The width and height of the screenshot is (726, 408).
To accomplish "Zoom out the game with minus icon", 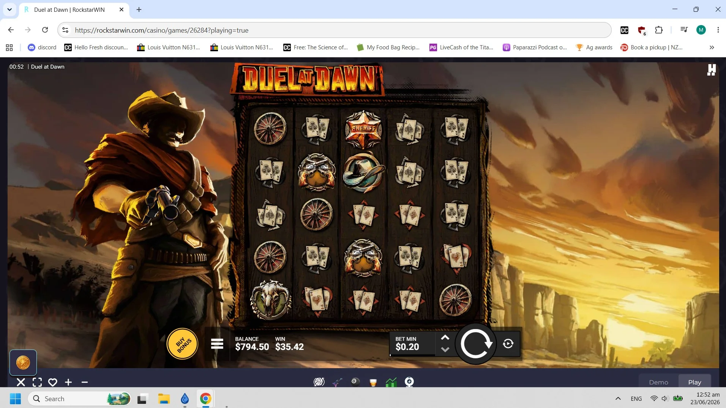I will pyautogui.click(x=85, y=382).
